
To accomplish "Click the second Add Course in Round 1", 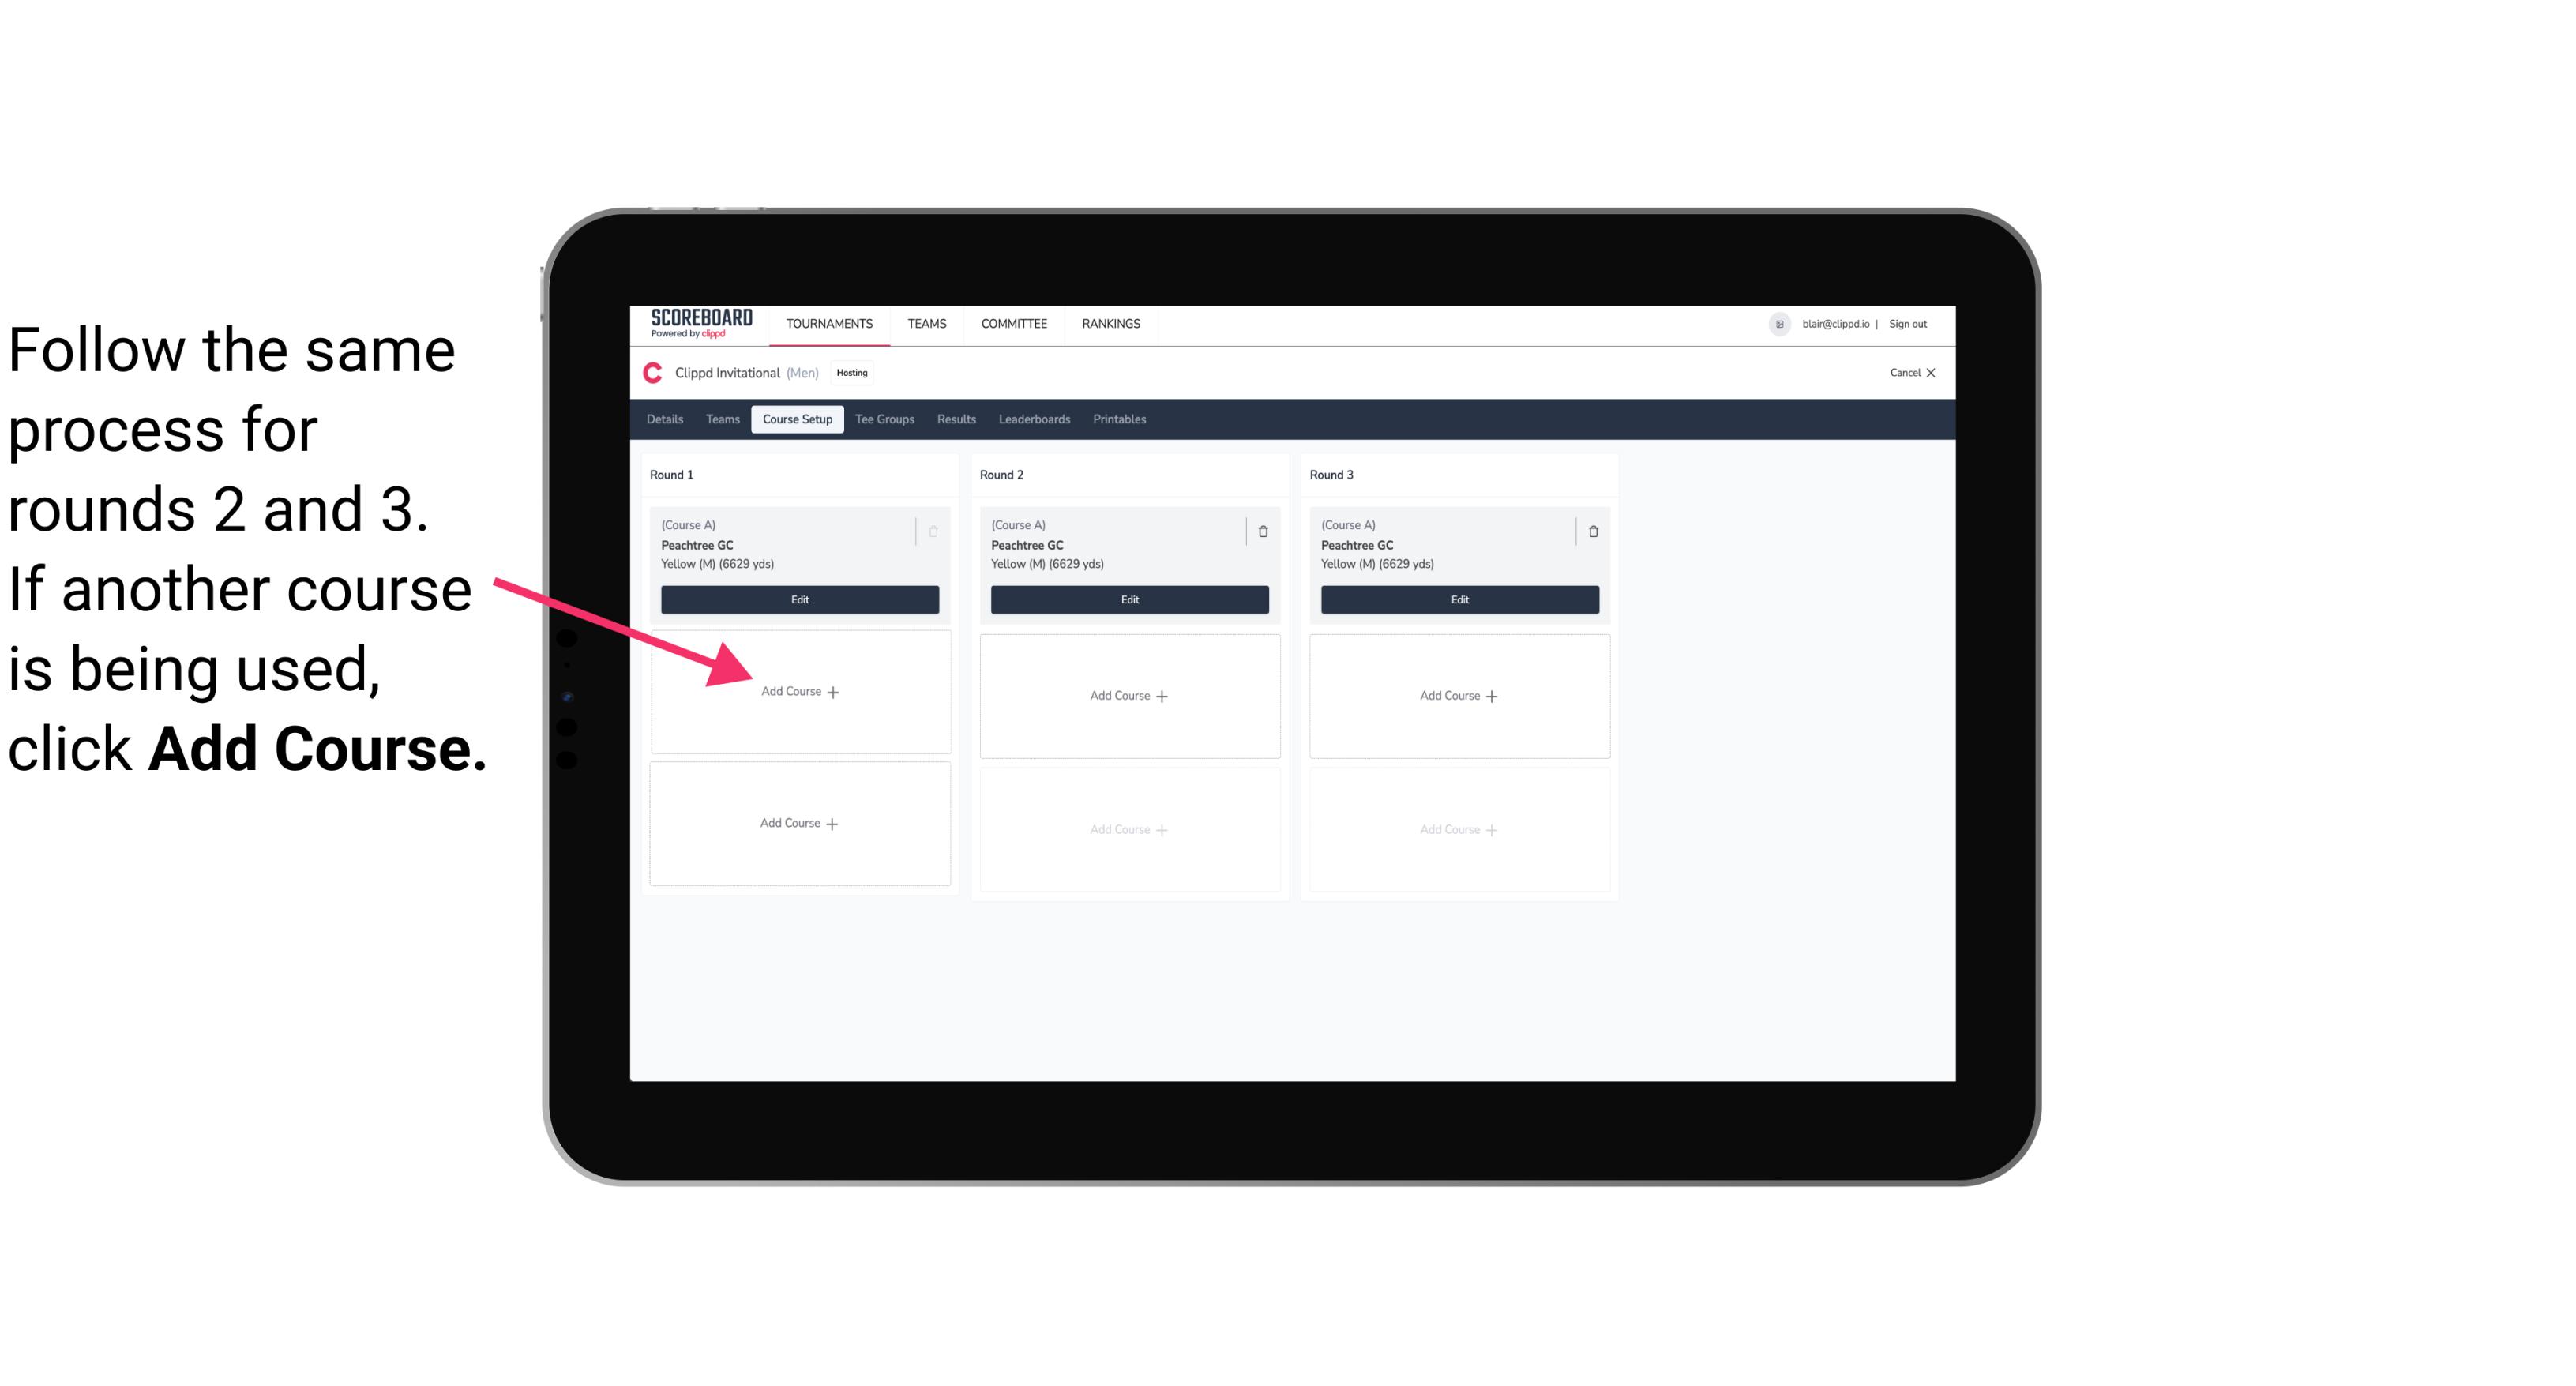I will coord(797,823).
